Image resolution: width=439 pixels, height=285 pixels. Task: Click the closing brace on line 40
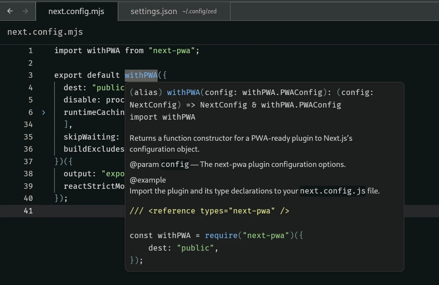tap(57, 198)
